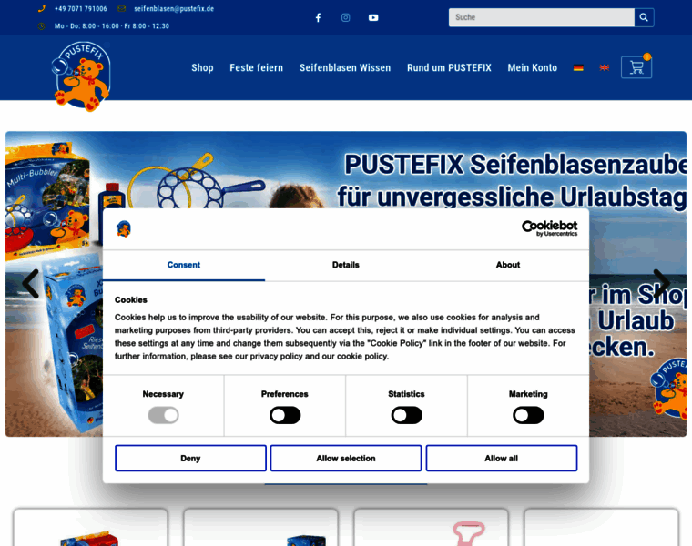Enable the Statistics cookie toggle
The image size is (692, 546).
tap(406, 415)
